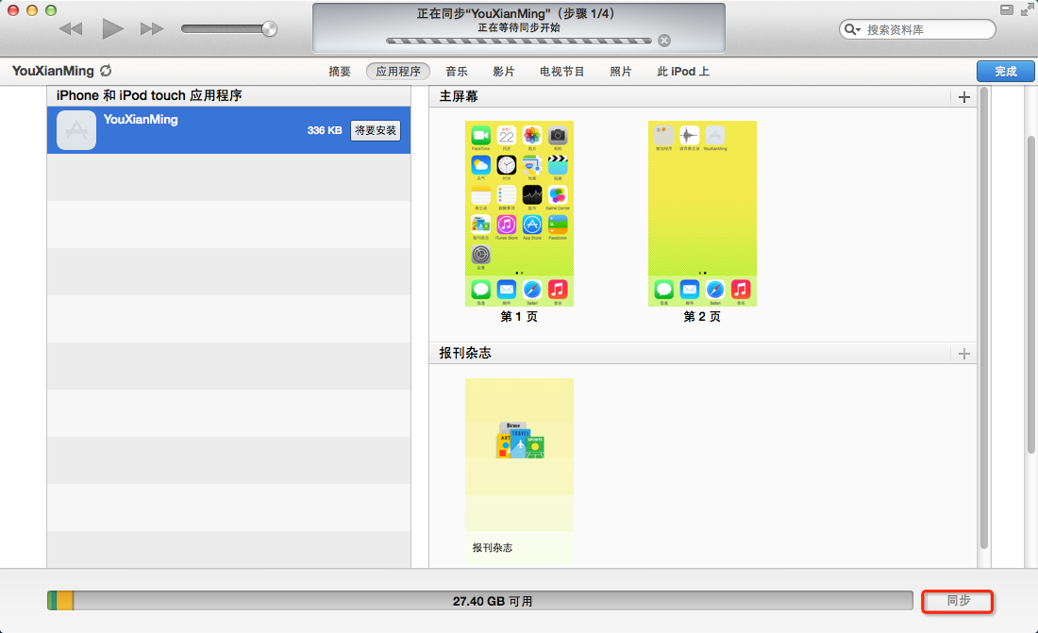Click the 搜索资料库 search field
This screenshot has height=633, width=1038.
[917, 29]
